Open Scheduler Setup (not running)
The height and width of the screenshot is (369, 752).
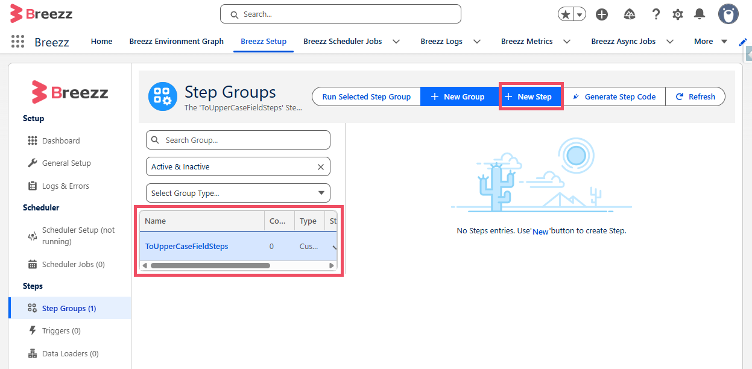tap(78, 236)
